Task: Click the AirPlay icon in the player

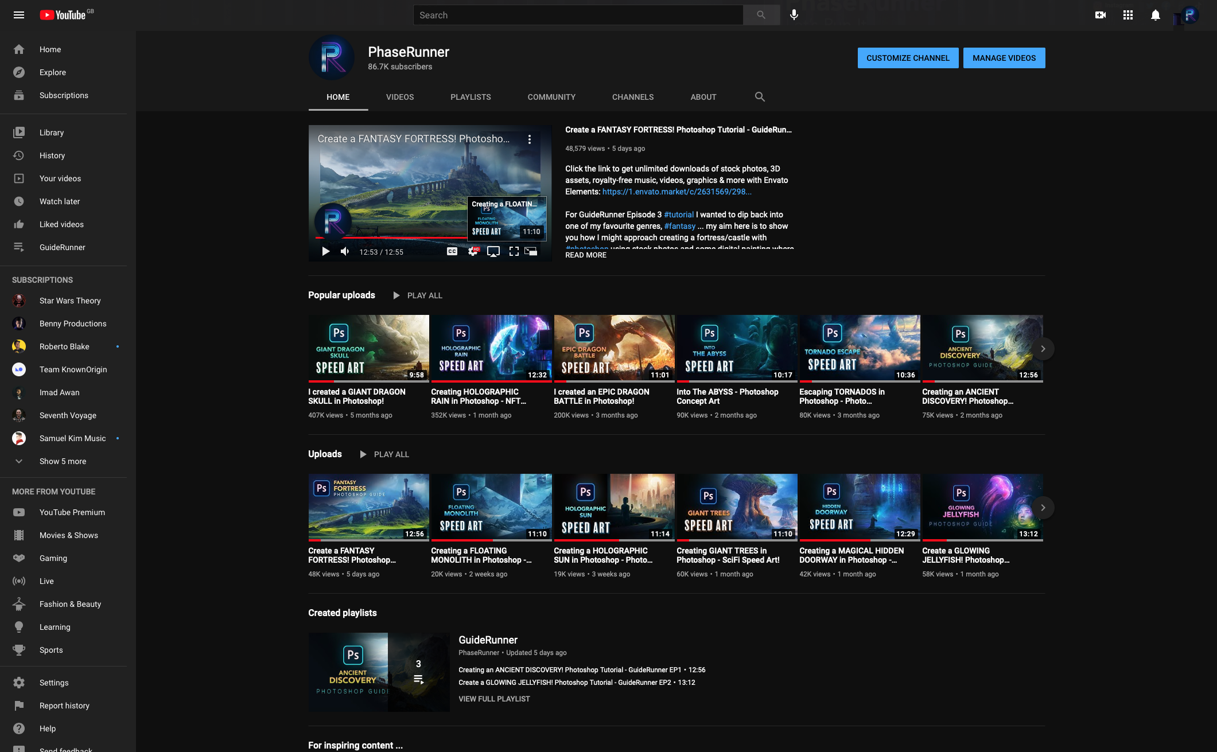Action: [493, 251]
